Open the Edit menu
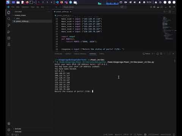Viewport: 182px width, 136px height. tap(18, 7)
